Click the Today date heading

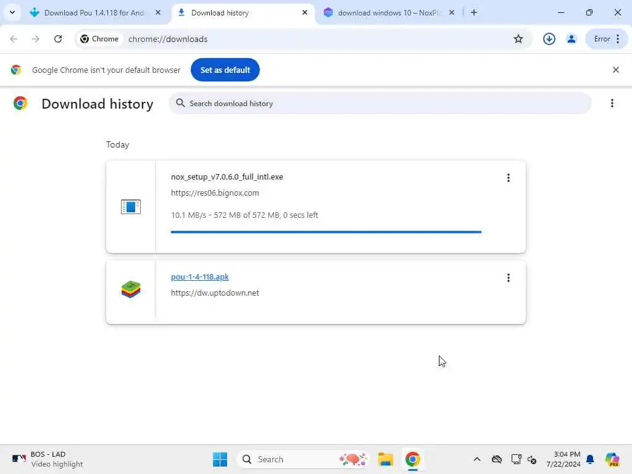point(118,144)
